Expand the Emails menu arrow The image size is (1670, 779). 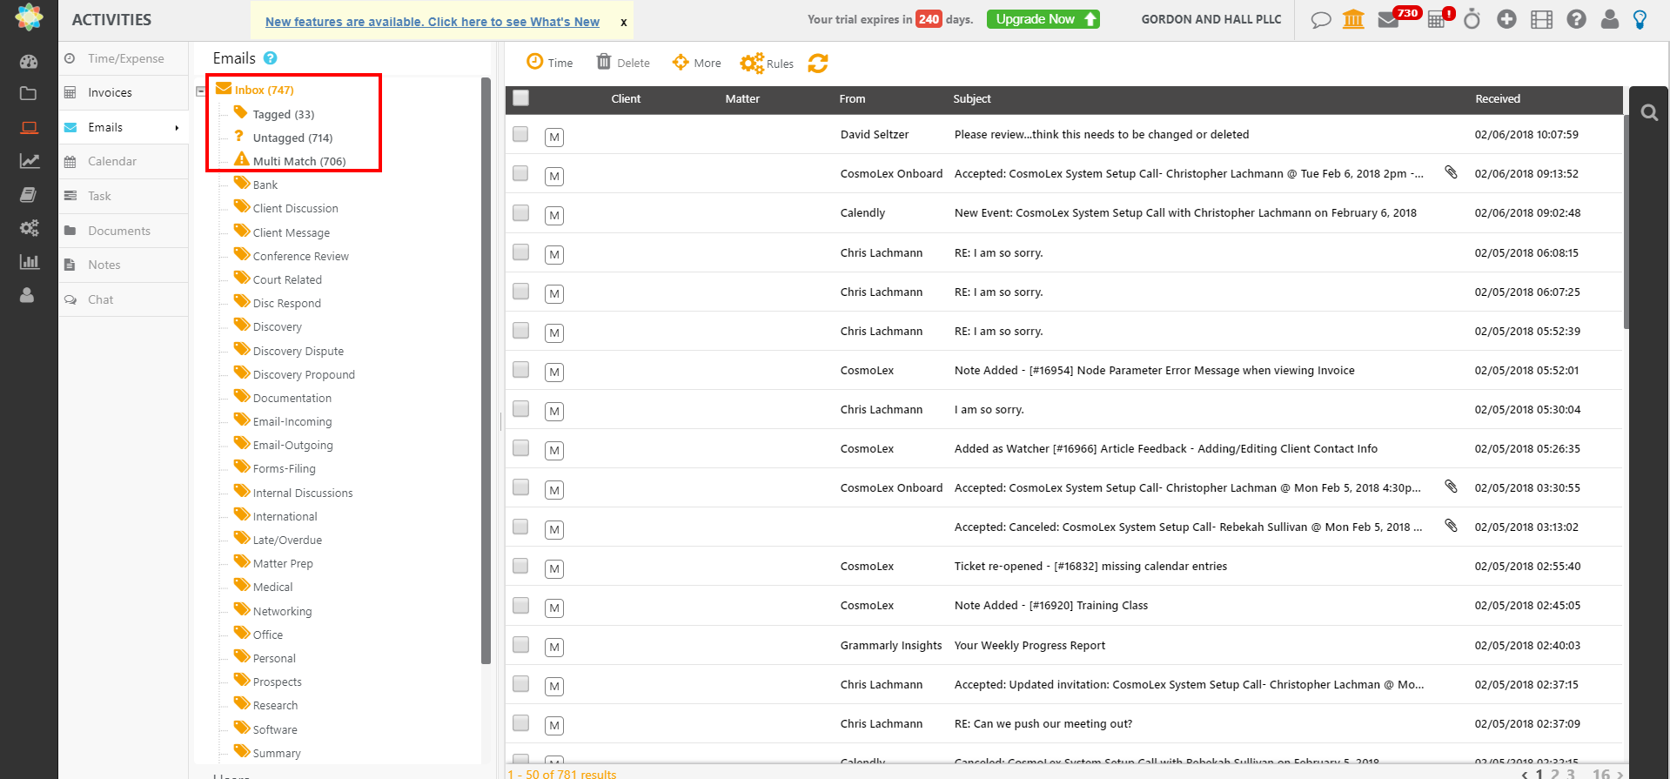tap(177, 128)
